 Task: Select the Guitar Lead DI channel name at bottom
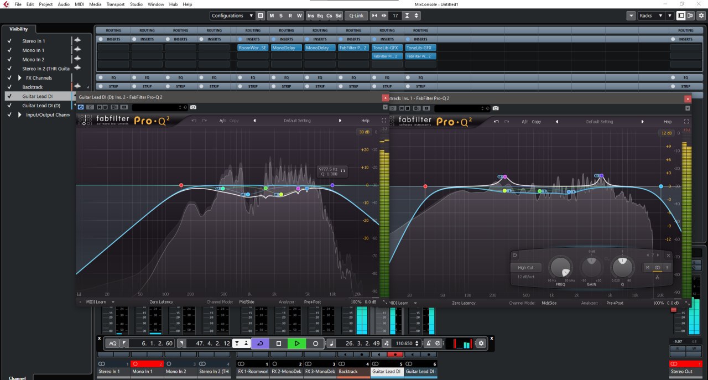tap(387, 372)
